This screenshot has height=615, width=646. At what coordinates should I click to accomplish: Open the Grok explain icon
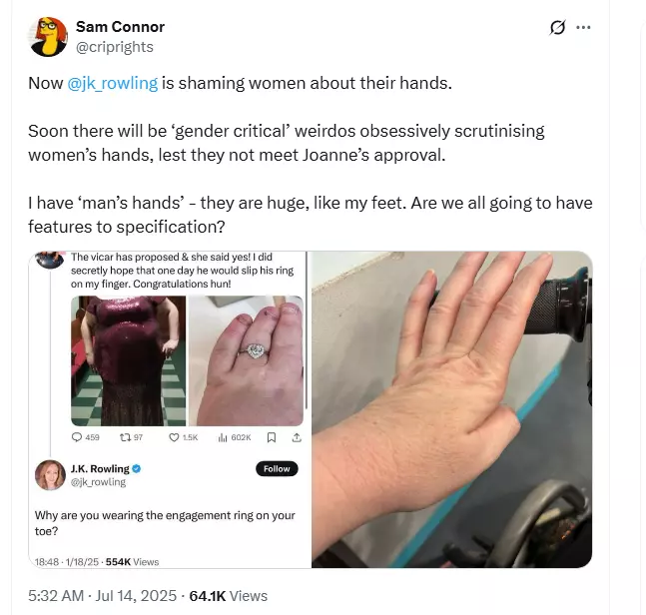point(557,28)
